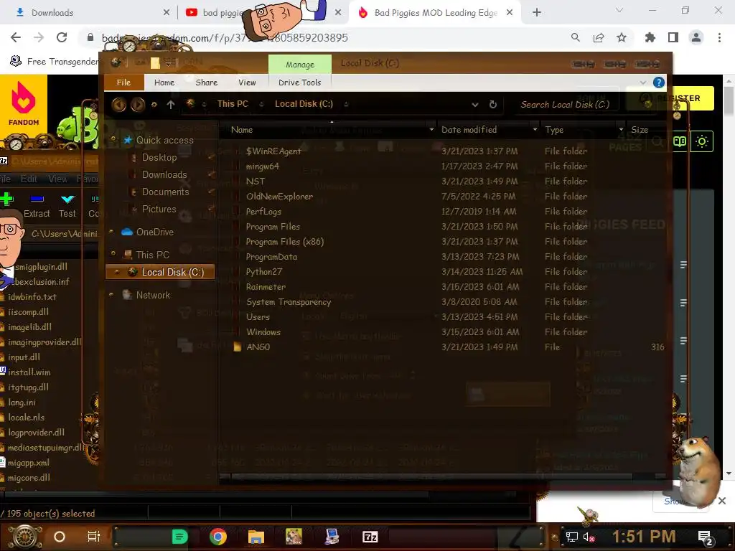Open File Explorer from the taskbar
This screenshot has width=735, height=551.
[256, 537]
